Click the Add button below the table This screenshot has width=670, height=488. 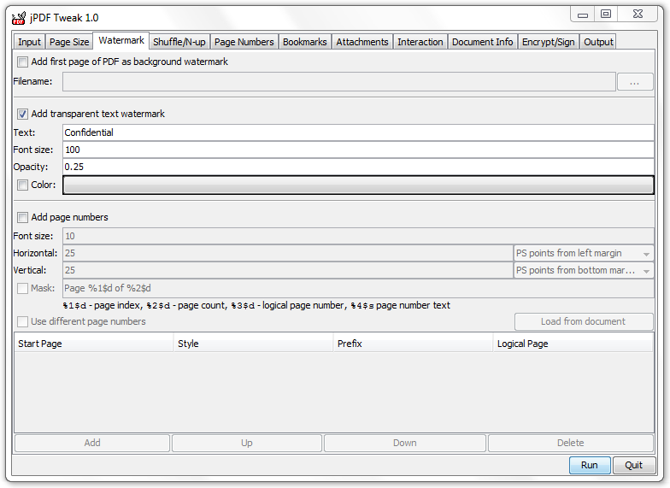[x=92, y=443]
